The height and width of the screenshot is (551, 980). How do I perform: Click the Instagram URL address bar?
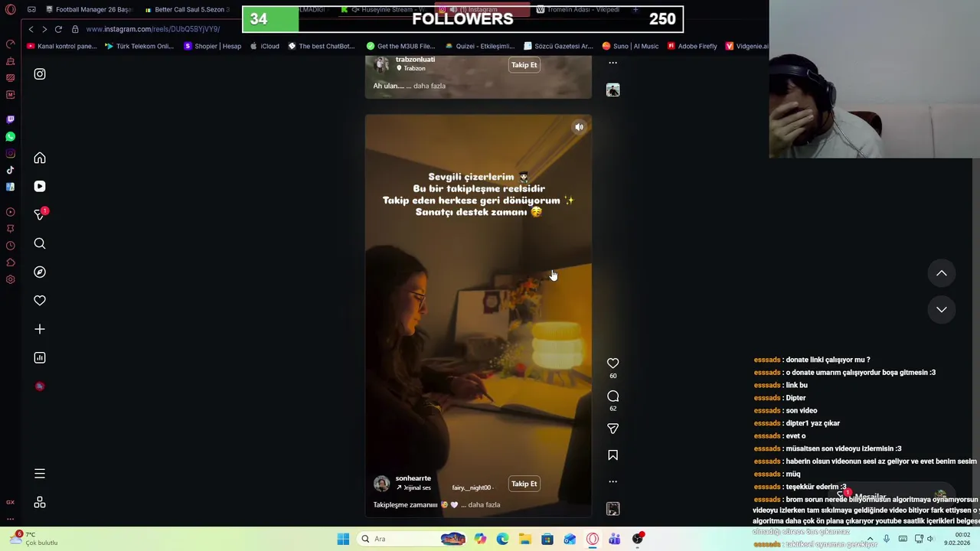(x=153, y=29)
